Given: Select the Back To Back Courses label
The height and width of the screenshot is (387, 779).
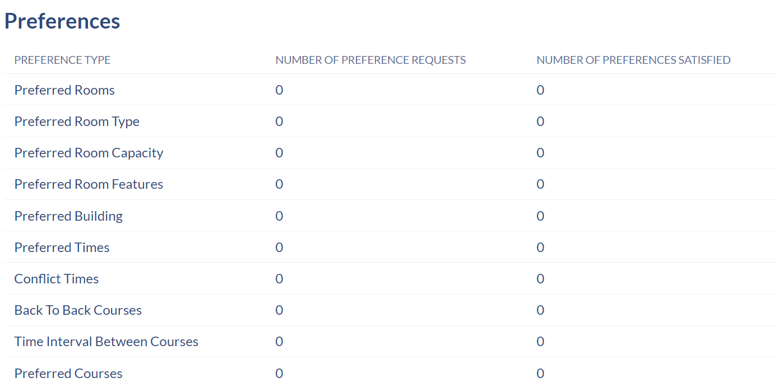Looking at the screenshot, I should (x=78, y=310).
